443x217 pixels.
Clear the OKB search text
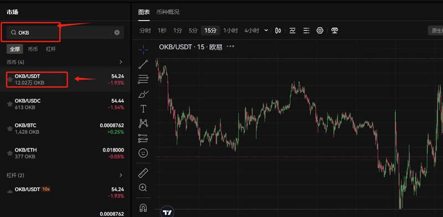pyautogui.click(x=117, y=33)
